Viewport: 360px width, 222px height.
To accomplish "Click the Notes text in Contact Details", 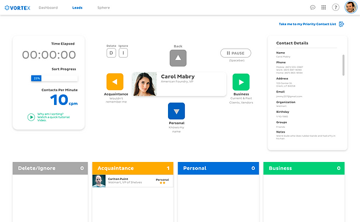I will [x=306, y=137].
